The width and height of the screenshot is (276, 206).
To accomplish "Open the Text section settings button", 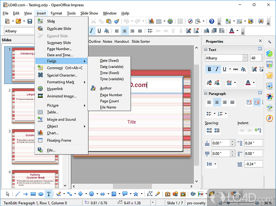I will coord(259,48).
